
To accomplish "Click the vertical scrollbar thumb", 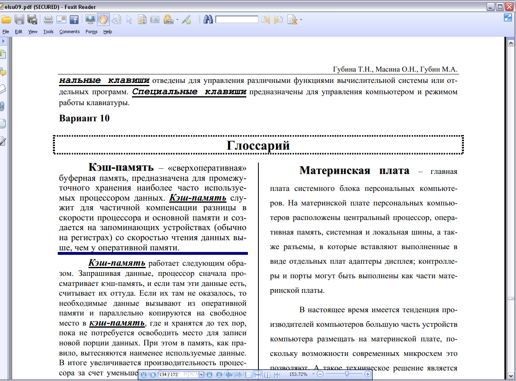I will (511, 298).
